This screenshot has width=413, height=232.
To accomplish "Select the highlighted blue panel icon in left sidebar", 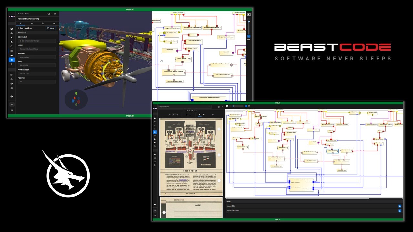I will pos(12,60).
